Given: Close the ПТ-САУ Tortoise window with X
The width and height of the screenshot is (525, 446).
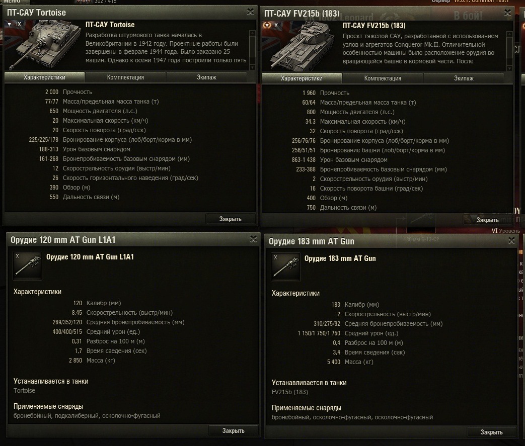Looking at the screenshot, I should coord(250,12).
